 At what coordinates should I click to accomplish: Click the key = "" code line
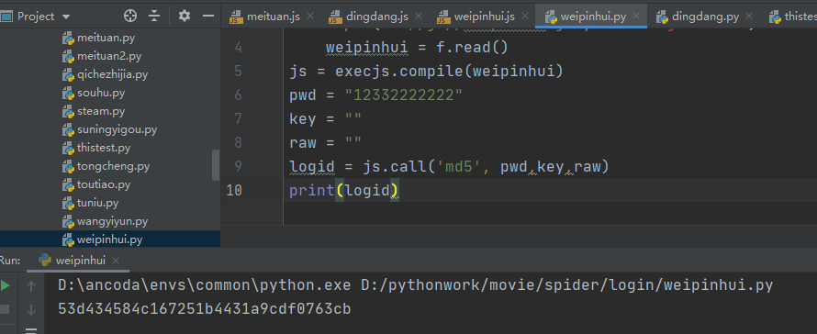coord(325,119)
